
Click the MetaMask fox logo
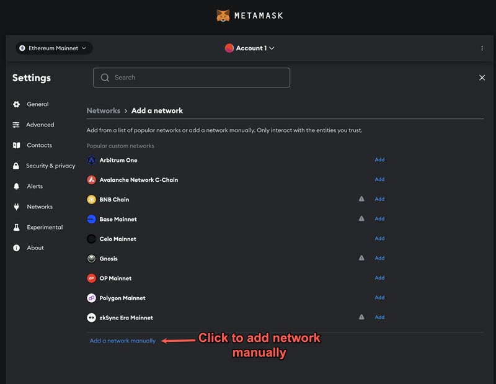[x=223, y=16]
